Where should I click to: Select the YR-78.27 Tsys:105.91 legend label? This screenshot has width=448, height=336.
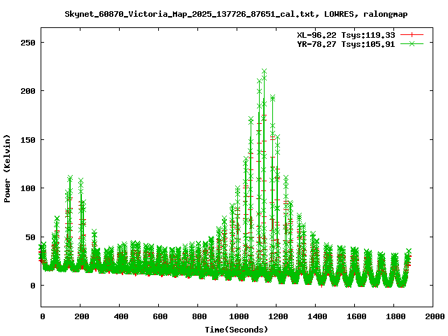pos(346,44)
